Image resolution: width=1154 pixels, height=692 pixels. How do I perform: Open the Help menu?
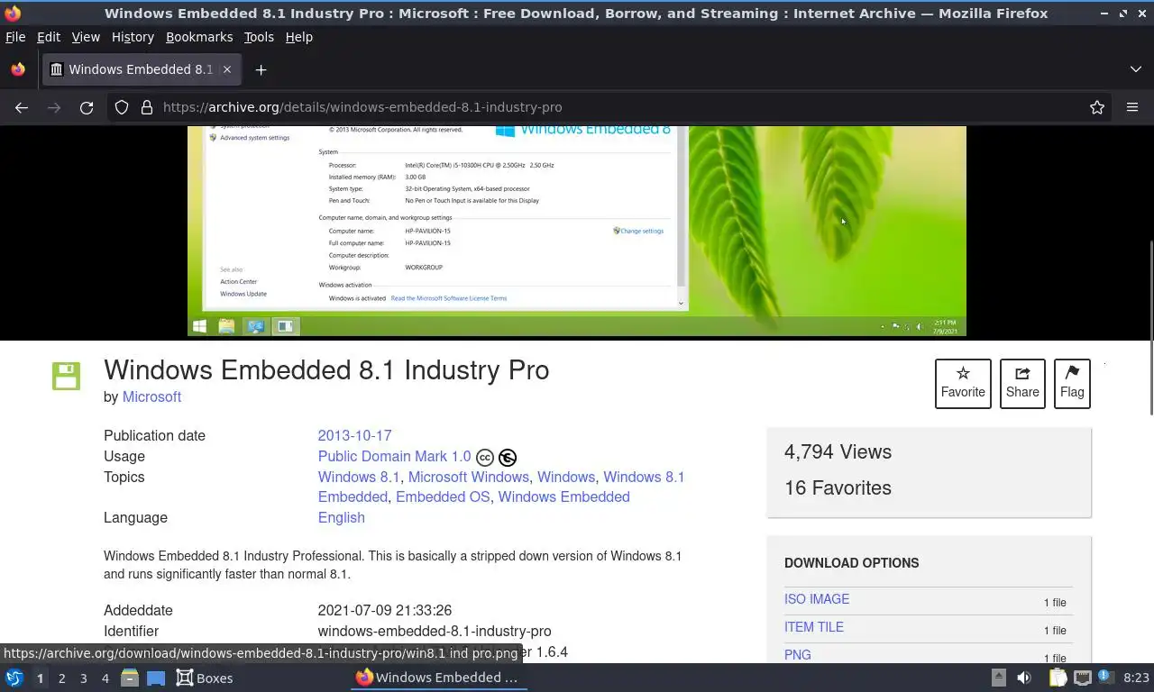[x=298, y=37]
